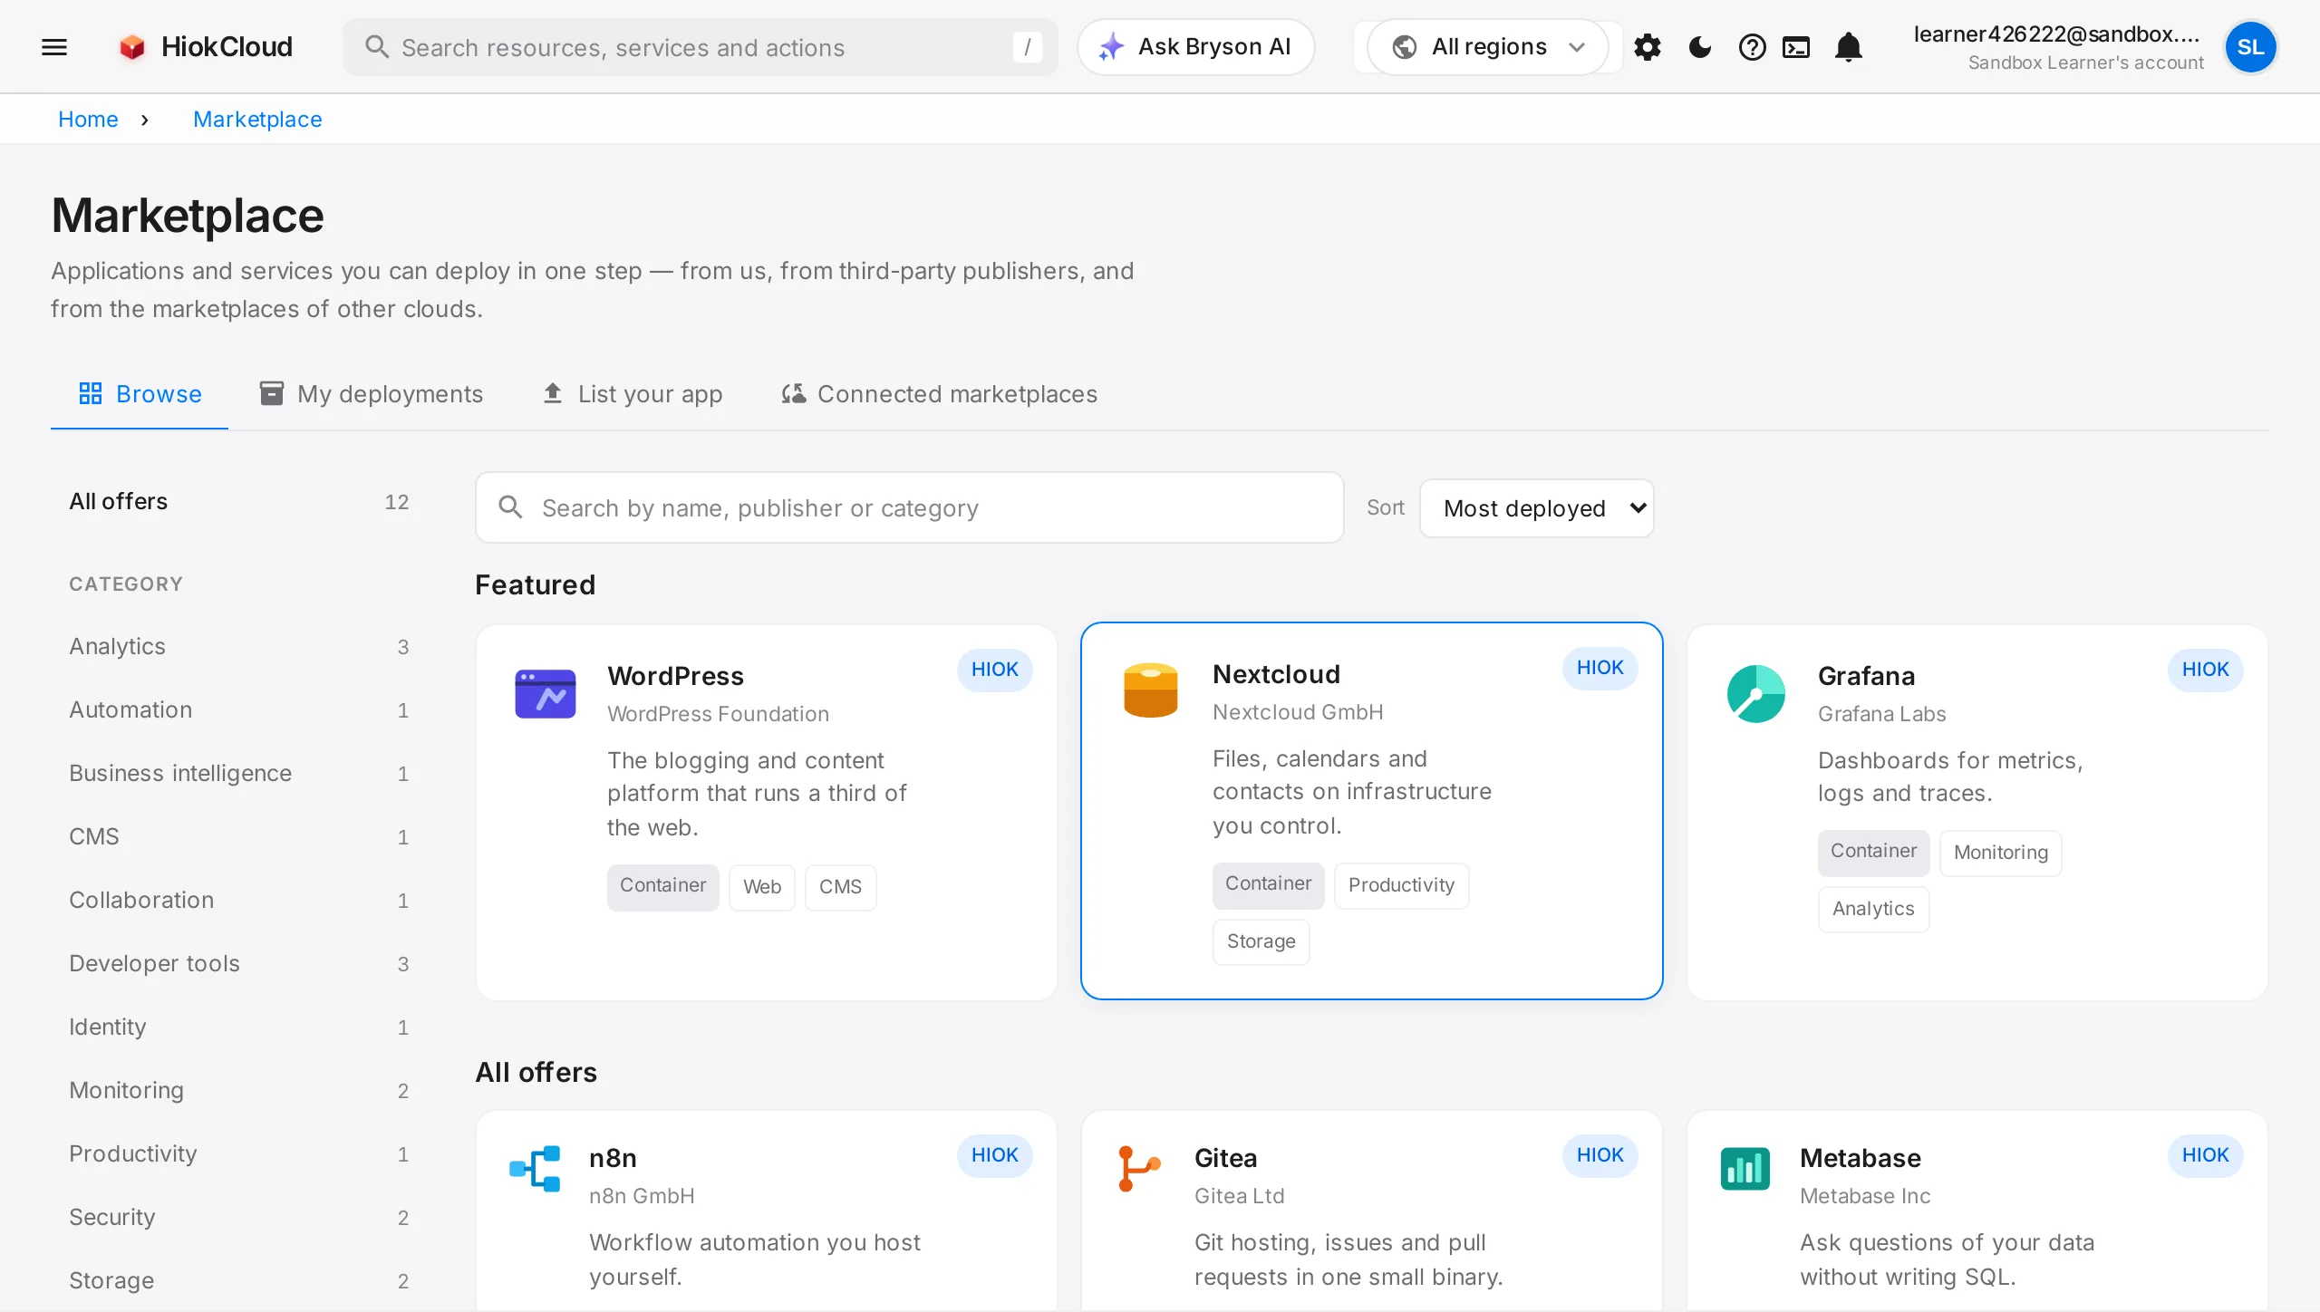Filter by Automation category
The width and height of the screenshot is (2320, 1312).
tap(239, 710)
